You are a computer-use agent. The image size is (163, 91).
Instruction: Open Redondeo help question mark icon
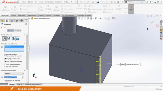26,24
